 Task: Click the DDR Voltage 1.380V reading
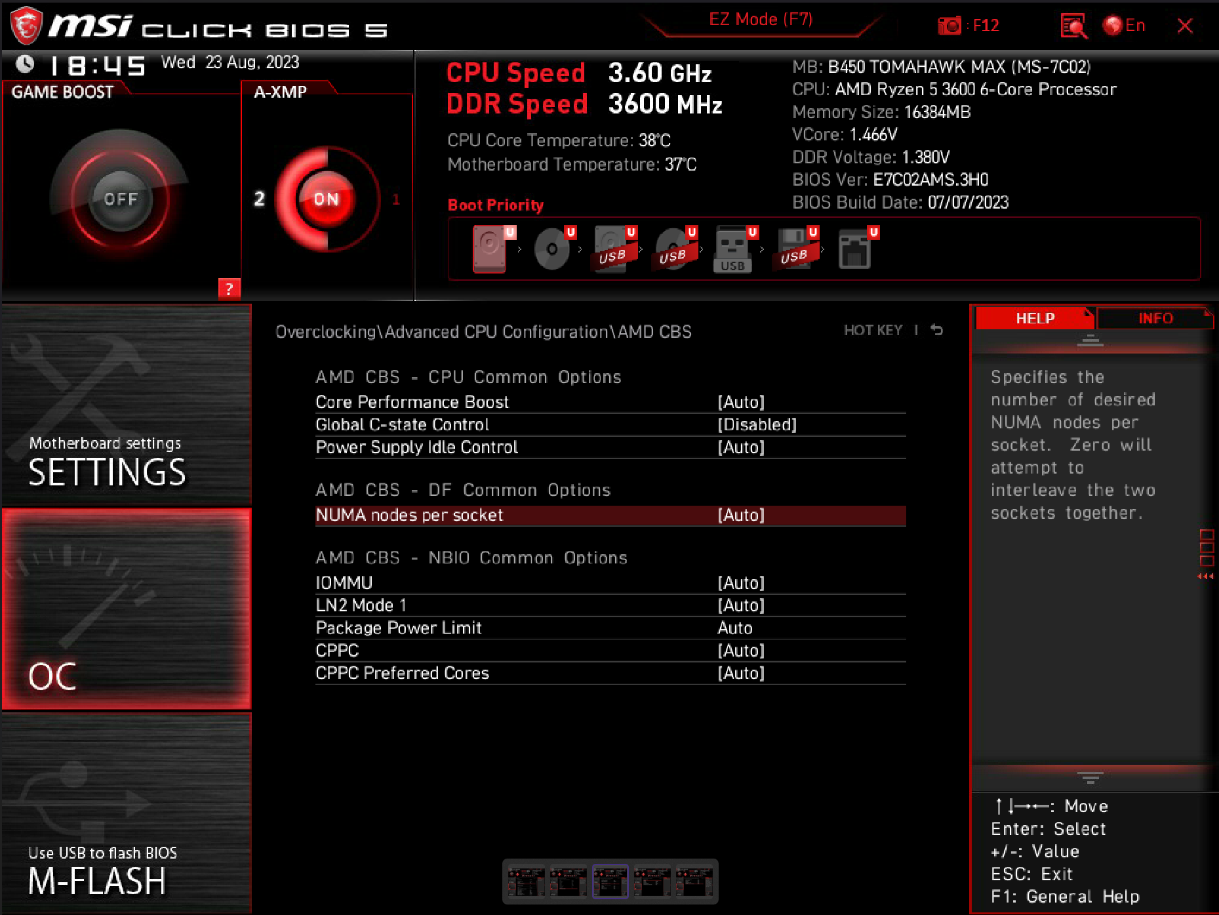871,157
